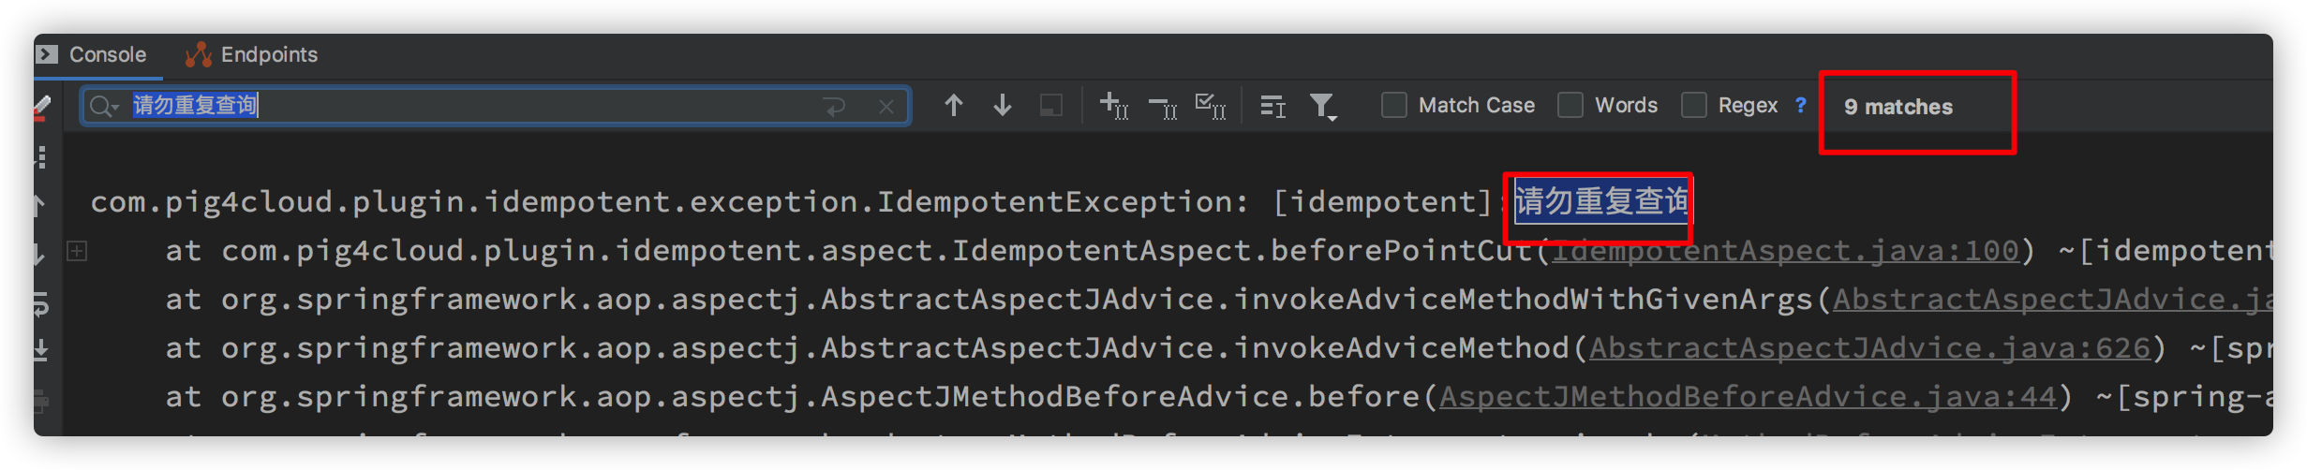
Task: Toggle multiline search mode icon
Action: pos(834,107)
